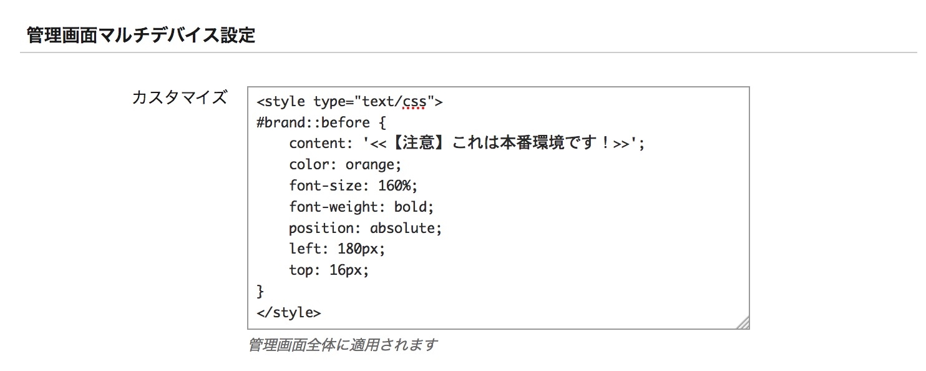Click the word orange in the code
Screen dimensions: 926x371
[370, 165]
